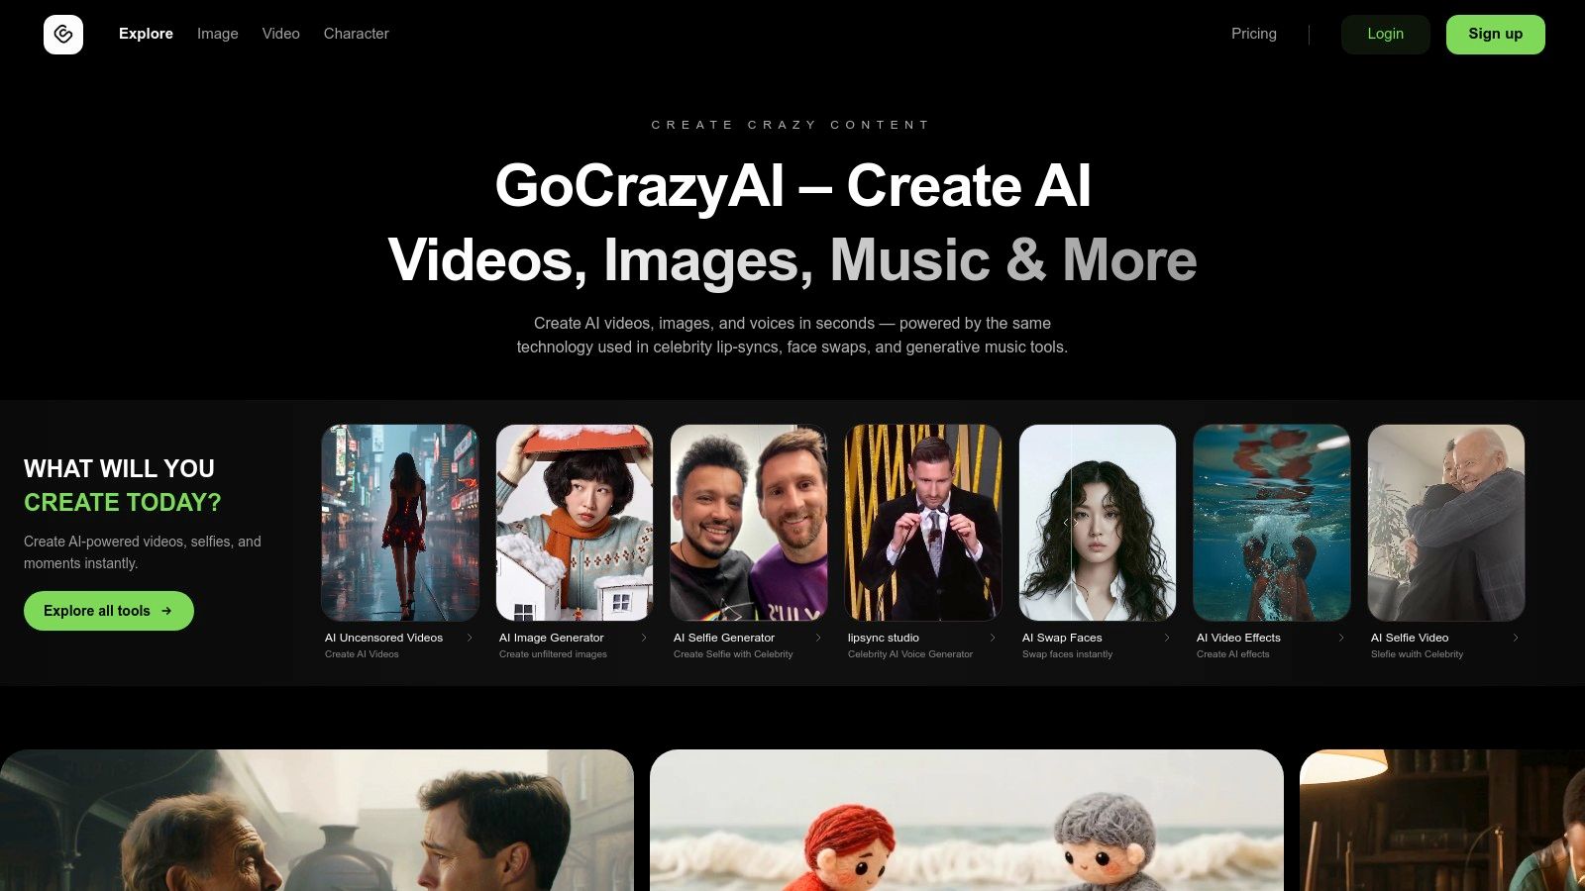The width and height of the screenshot is (1585, 891).
Task: Click the arrow icon on AI Uncensored Videos card
Action: point(470,638)
